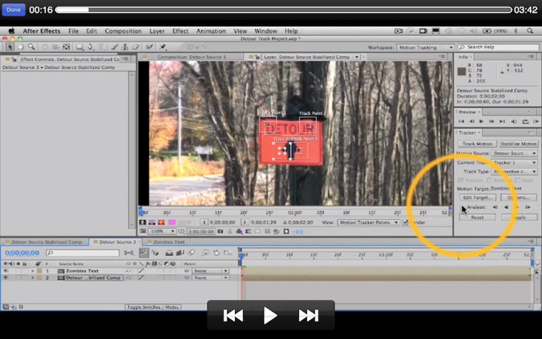
Task: Toggle visibility of Zombies Text layer
Action: [6, 271]
